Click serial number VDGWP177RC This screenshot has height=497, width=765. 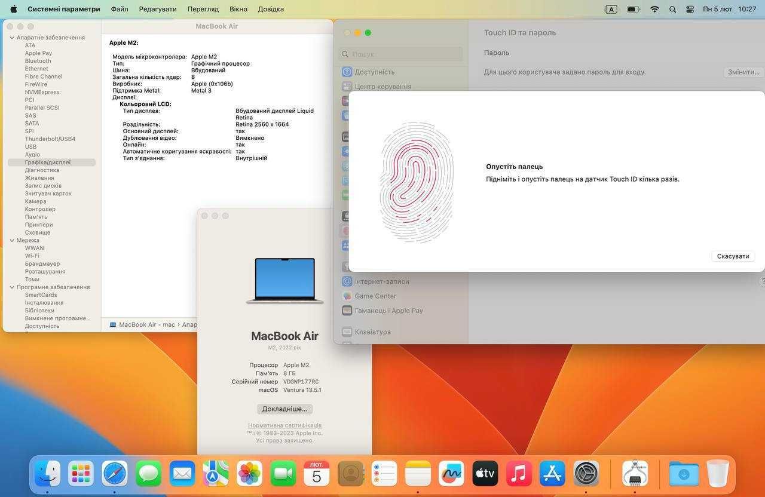(x=301, y=382)
